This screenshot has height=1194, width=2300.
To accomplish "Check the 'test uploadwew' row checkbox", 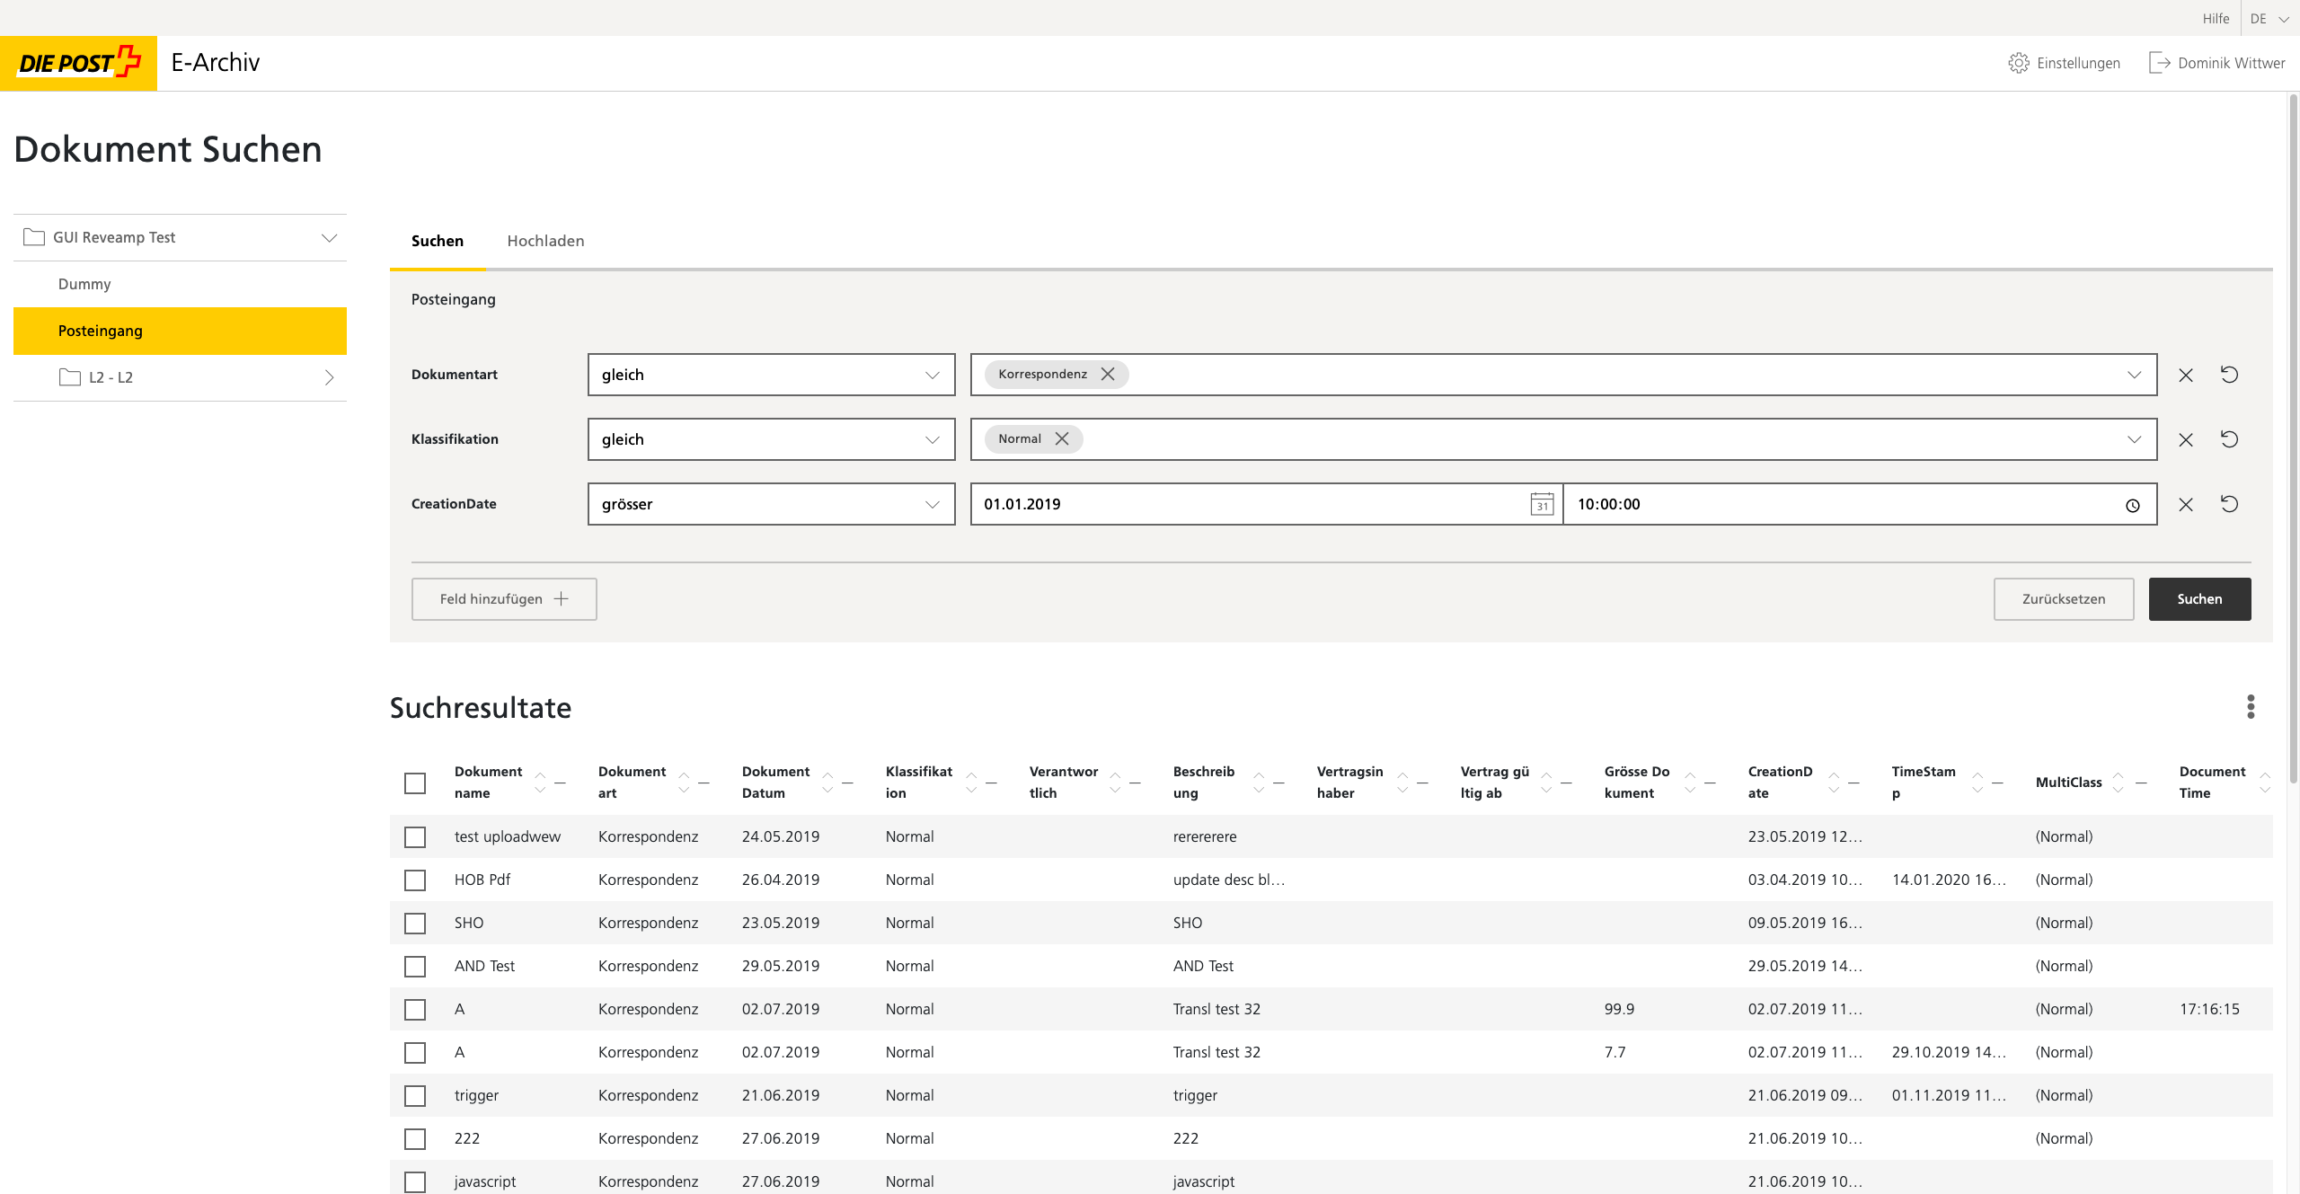I will coord(415,836).
